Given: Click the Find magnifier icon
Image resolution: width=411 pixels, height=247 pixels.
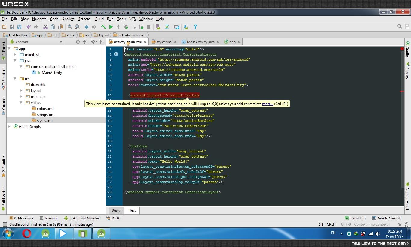Looking at the screenshot, I should pos(70,27).
